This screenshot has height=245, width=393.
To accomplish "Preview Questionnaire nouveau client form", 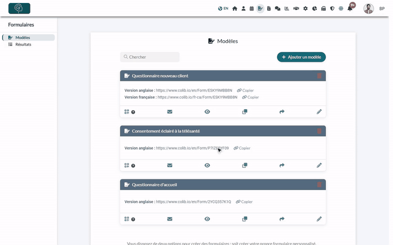I will click(x=207, y=112).
